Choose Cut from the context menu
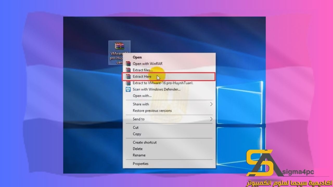The height and width of the screenshot is (187, 333). [136, 128]
